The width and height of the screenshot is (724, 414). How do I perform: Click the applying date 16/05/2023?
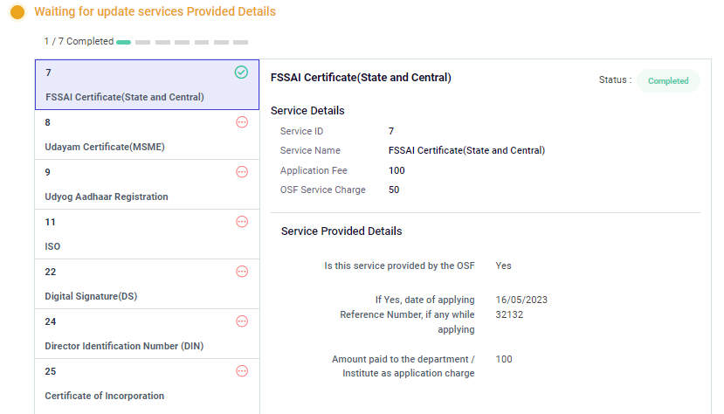tap(521, 300)
